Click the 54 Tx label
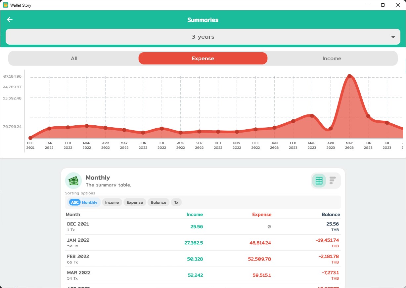This screenshot has width=406, height=288. pyautogui.click(x=72, y=278)
